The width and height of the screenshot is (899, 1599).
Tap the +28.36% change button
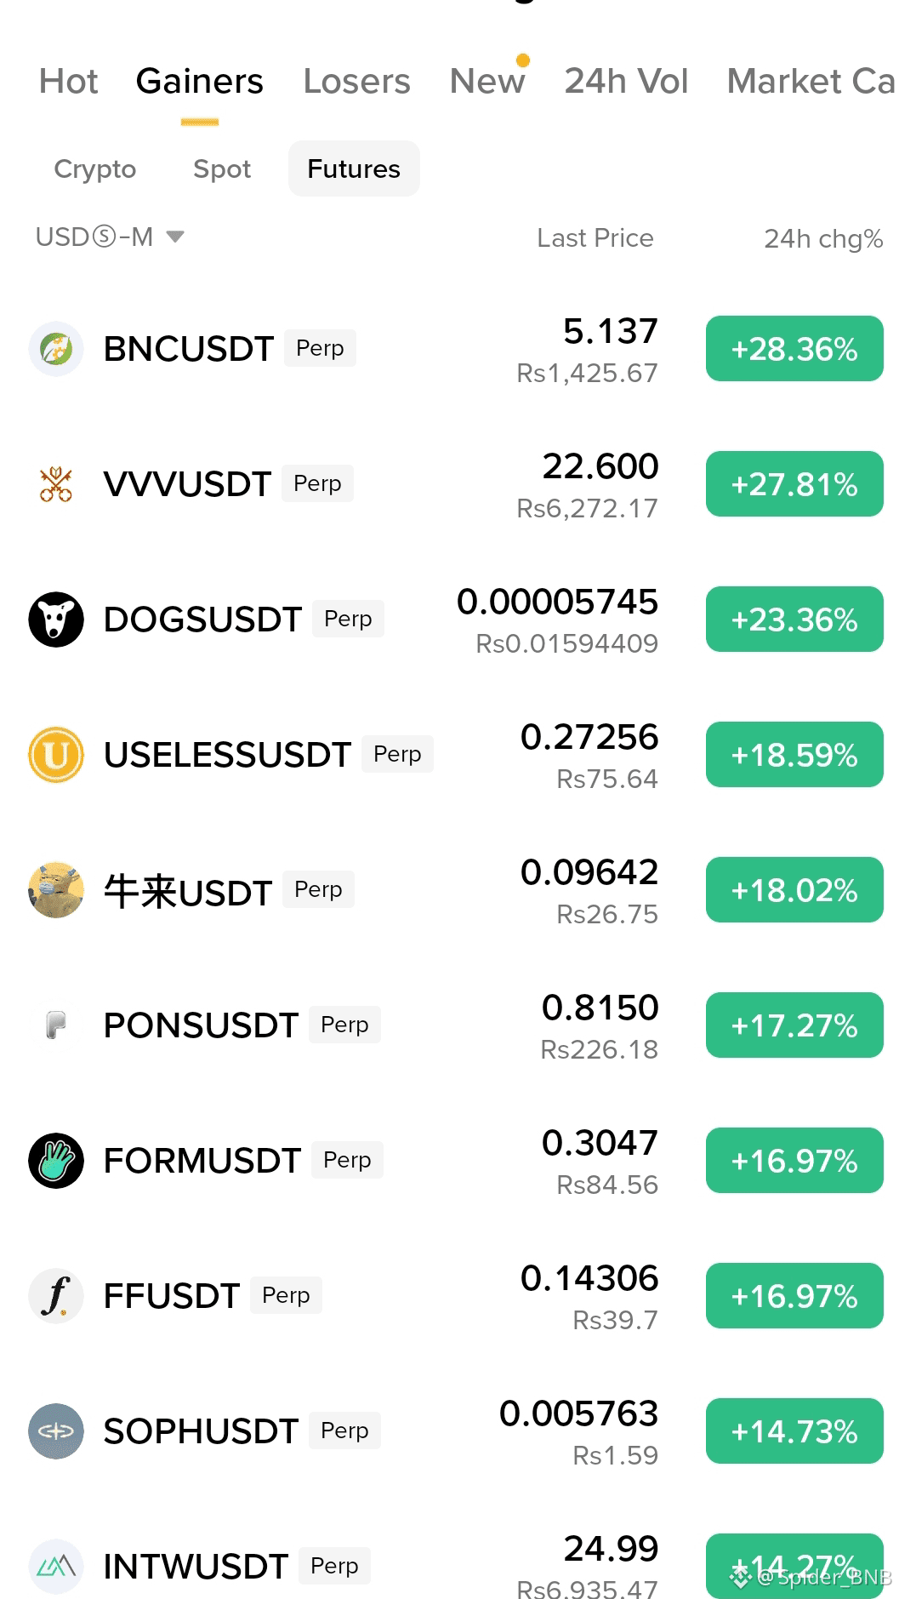794,349
